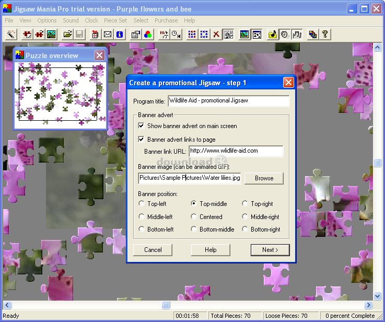Choose Bottom-right banner position
The width and height of the screenshot is (385, 322).
(x=246, y=229)
